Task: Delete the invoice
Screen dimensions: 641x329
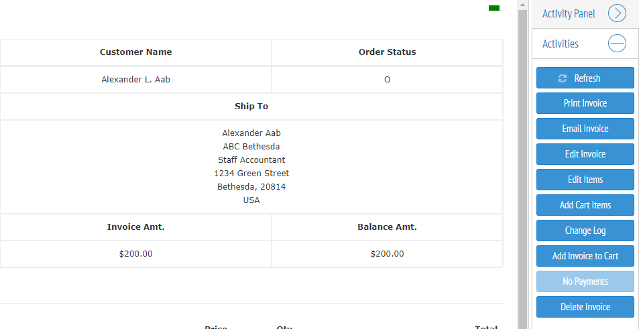Action: [585, 307]
